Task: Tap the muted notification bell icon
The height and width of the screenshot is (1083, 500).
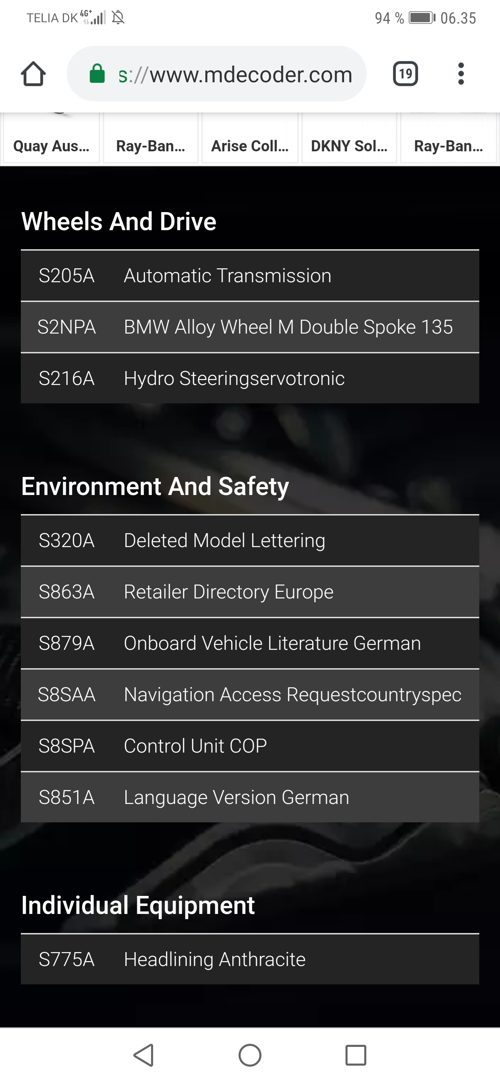Action: coord(118,18)
